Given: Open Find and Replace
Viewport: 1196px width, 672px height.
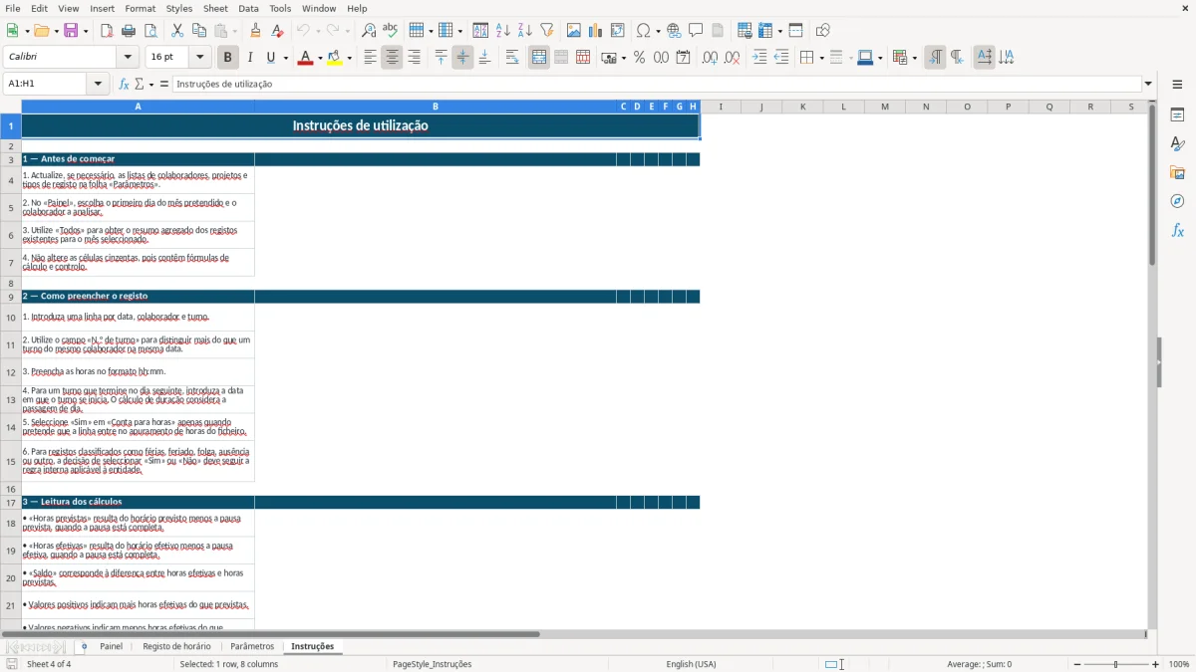Looking at the screenshot, I should tap(369, 31).
